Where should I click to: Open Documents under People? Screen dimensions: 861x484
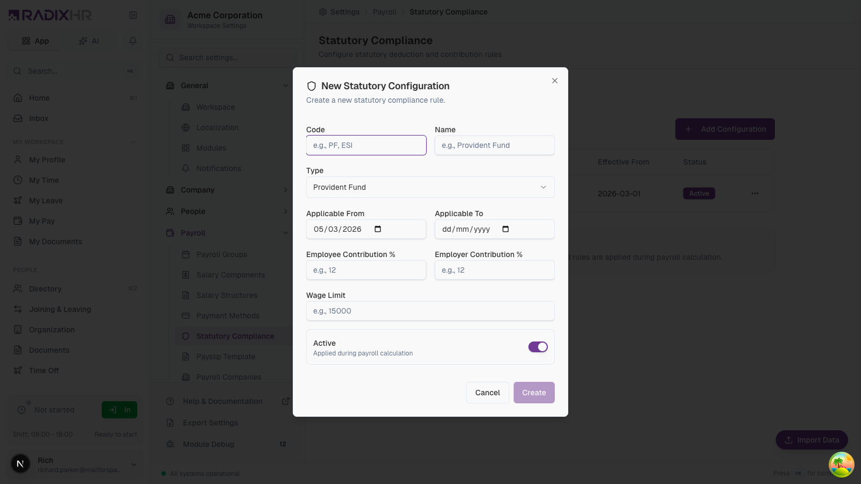(x=74, y=350)
